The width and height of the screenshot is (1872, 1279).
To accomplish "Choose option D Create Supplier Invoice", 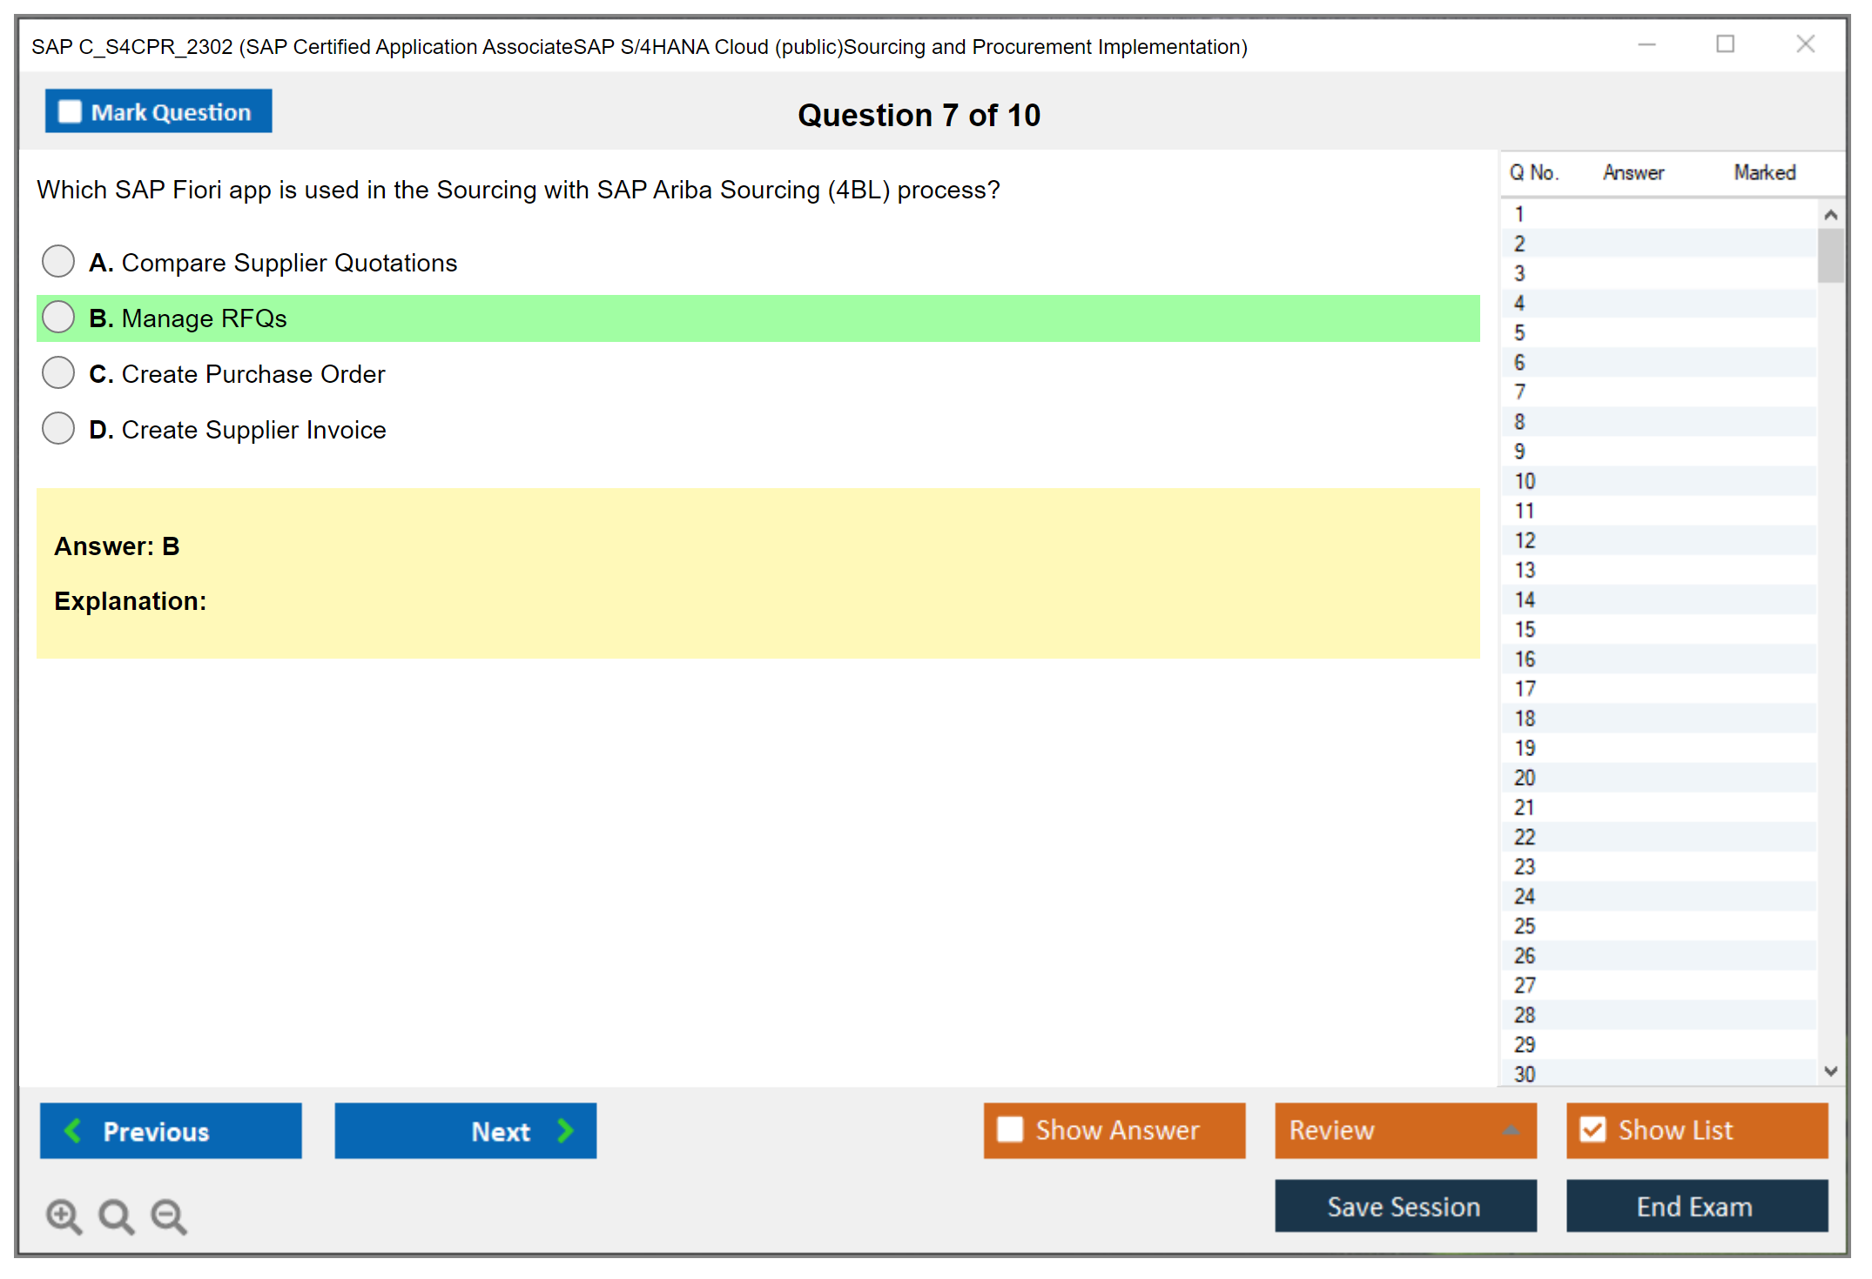I will tap(58, 428).
